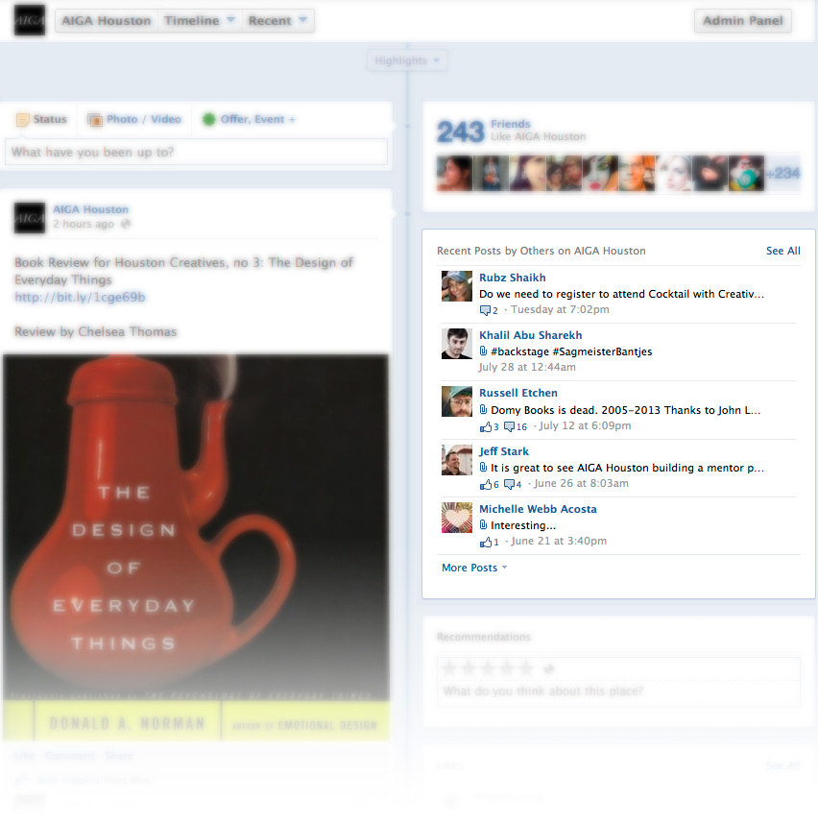Click the attachment icon on Khalil Abu Sharekh's post
The height and width of the screenshot is (823, 818).
483,351
